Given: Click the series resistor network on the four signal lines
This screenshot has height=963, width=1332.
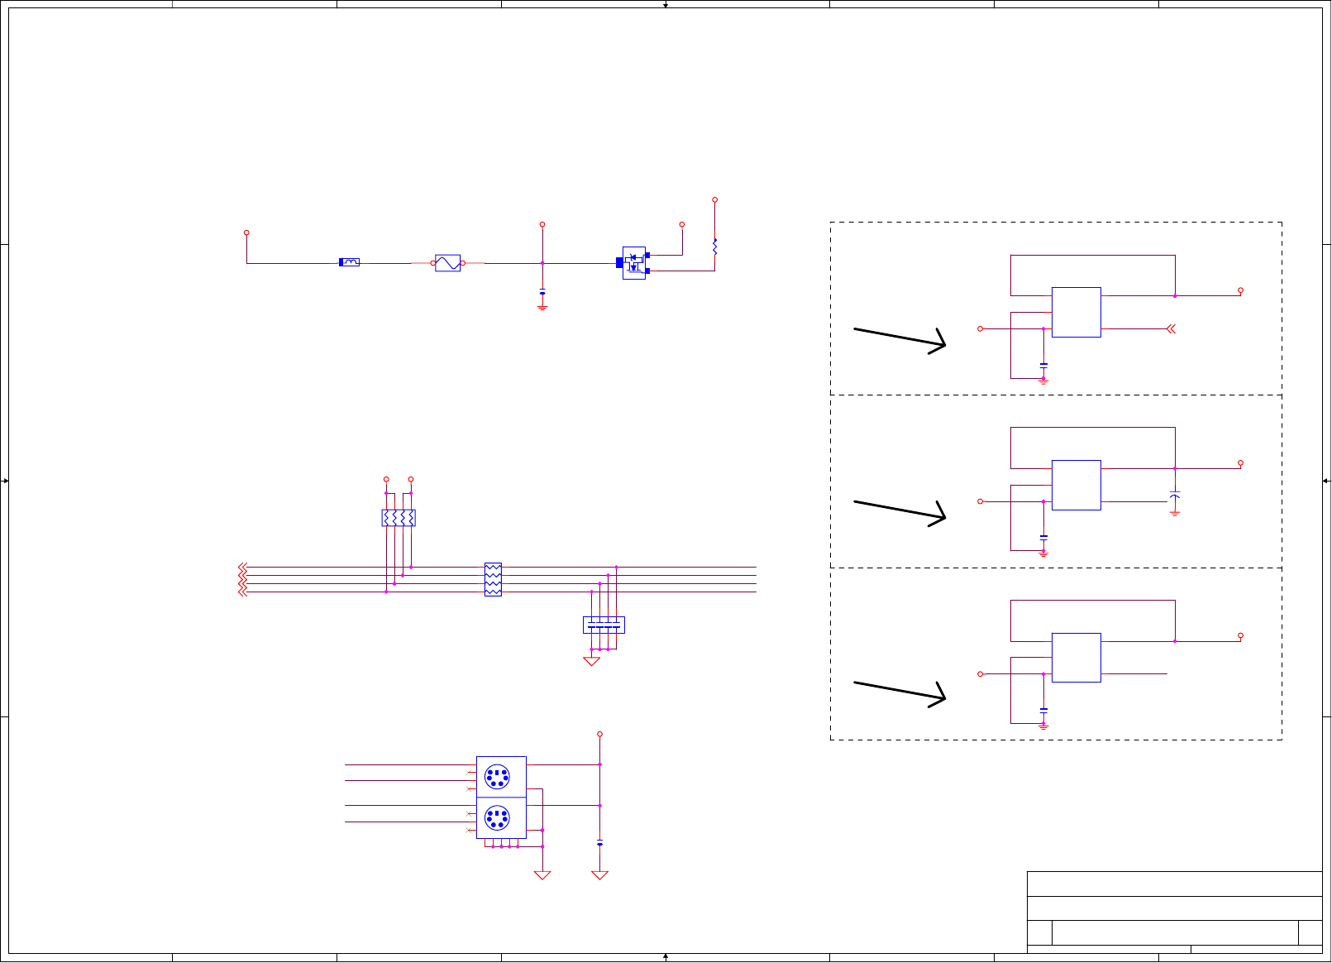Looking at the screenshot, I should point(493,579).
